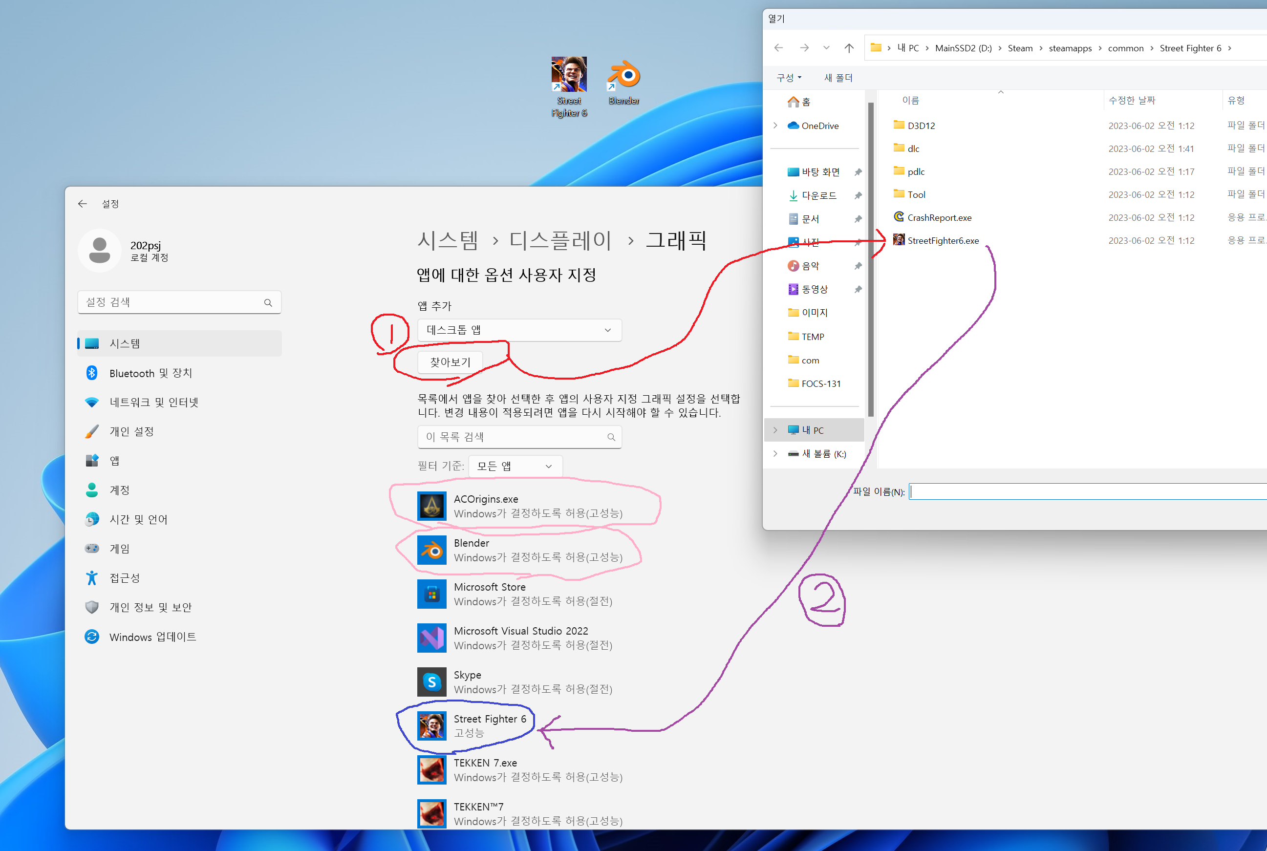Click the 파일 이름 input field

click(x=1086, y=492)
